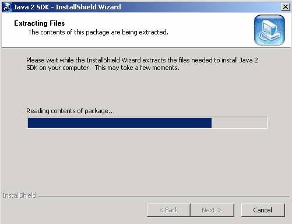This screenshot has height=224, width=292.
Task: Click the 'Reading contents of package...' status
Action: (71, 111)
